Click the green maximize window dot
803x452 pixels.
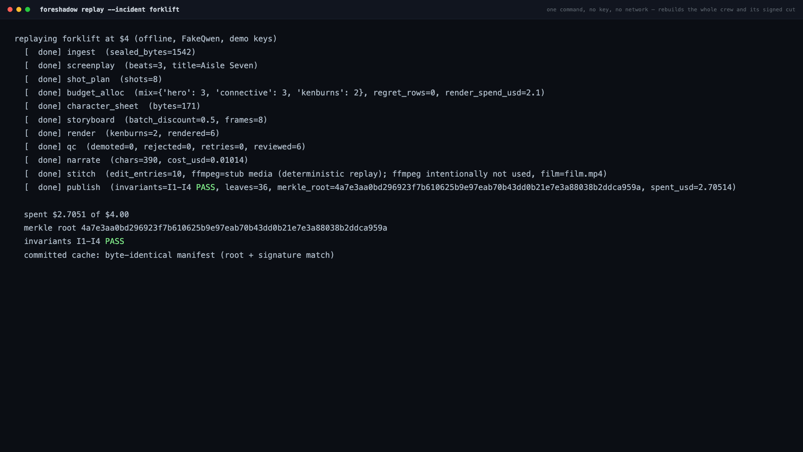[28, 9]
